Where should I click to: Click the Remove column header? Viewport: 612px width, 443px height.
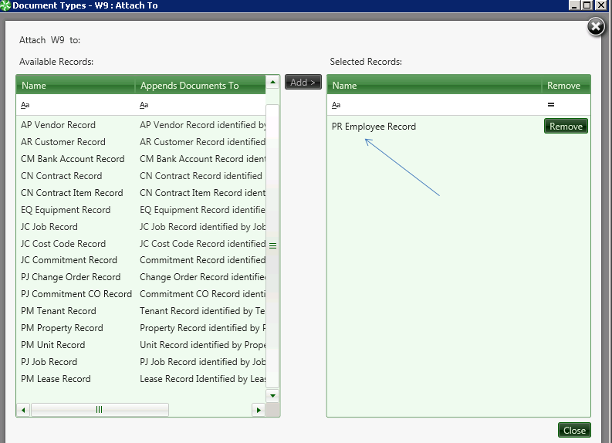[566, 86]
